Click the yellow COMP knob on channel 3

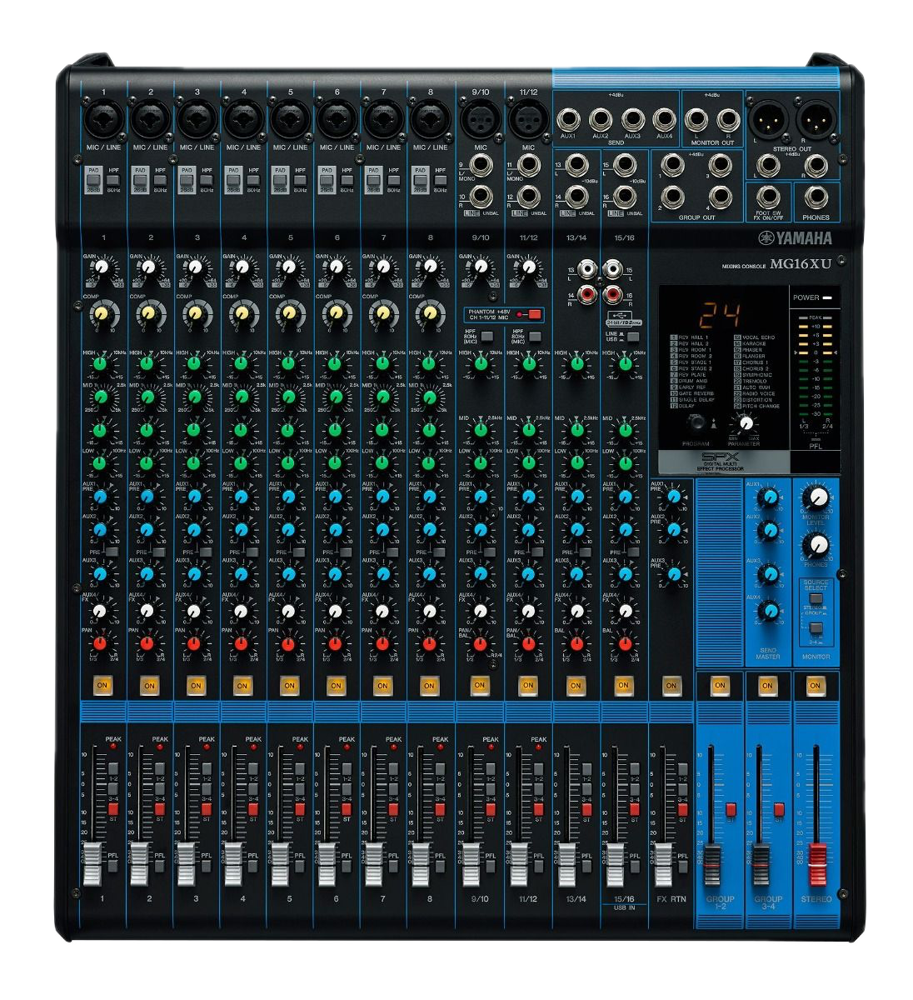pyautogui.click(x=195, y=313)
